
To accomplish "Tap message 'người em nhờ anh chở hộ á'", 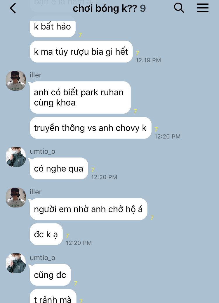I will pos(88,209).
